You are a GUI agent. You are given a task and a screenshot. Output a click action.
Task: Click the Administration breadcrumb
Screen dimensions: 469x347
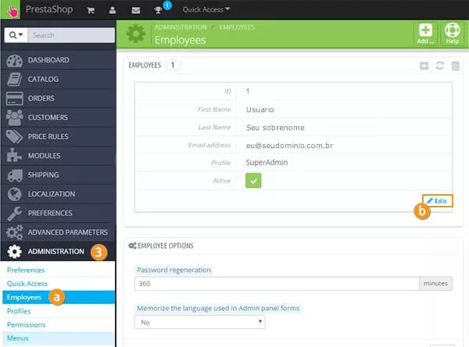coord(181,27)
